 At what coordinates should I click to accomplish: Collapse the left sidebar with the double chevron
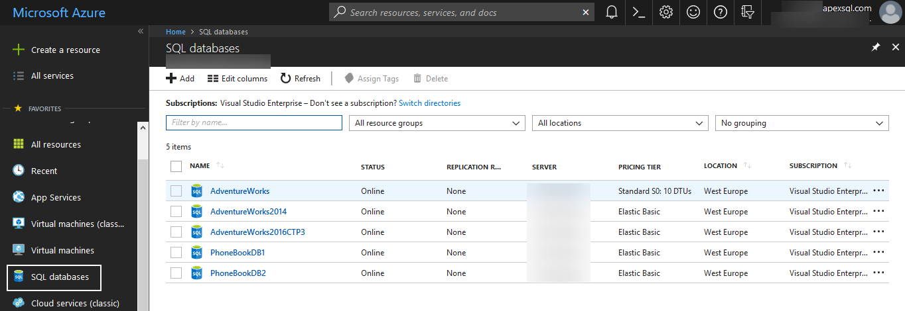[x=141, y=32]
